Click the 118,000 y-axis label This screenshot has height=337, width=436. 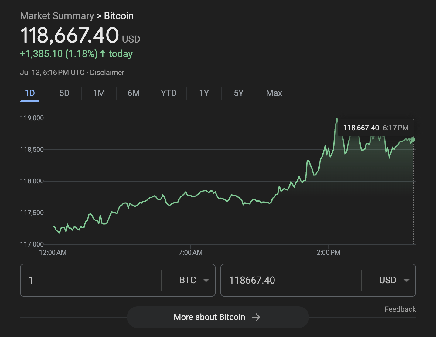32,181
